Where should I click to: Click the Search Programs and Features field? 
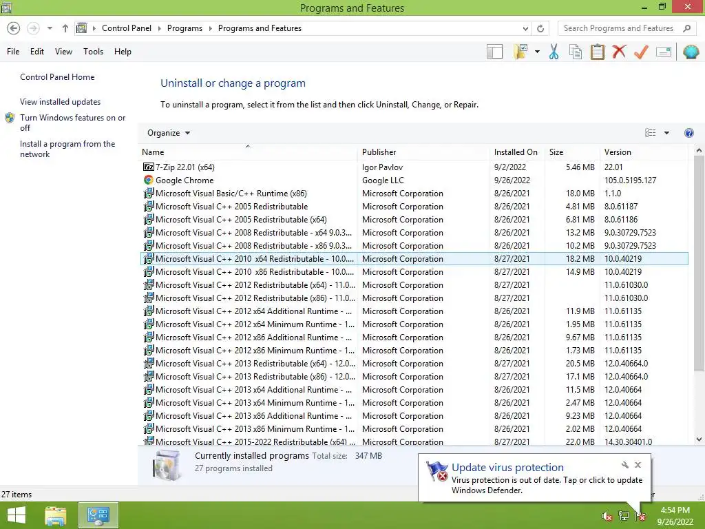(628, 28)
